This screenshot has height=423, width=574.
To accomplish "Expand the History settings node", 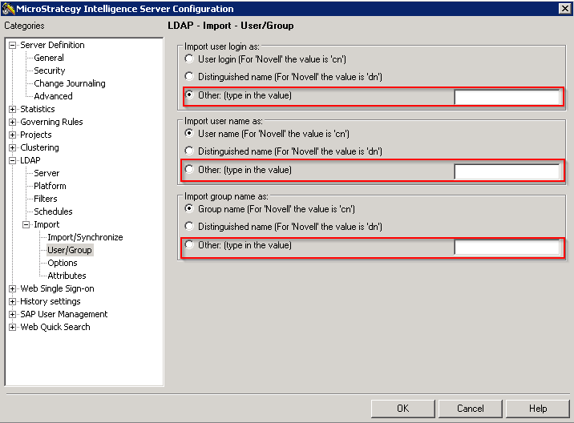I will click(13, 301).
